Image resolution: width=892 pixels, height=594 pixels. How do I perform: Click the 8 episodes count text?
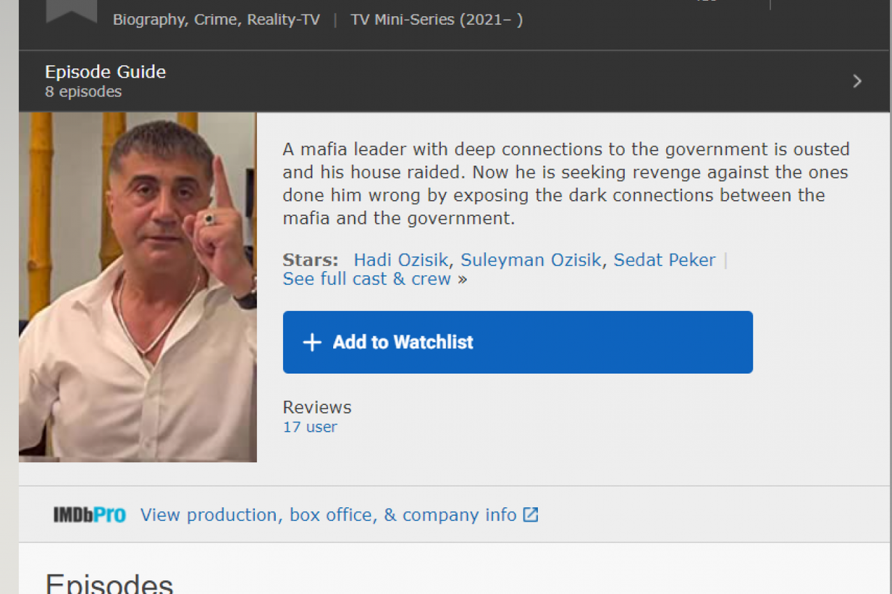83,91
